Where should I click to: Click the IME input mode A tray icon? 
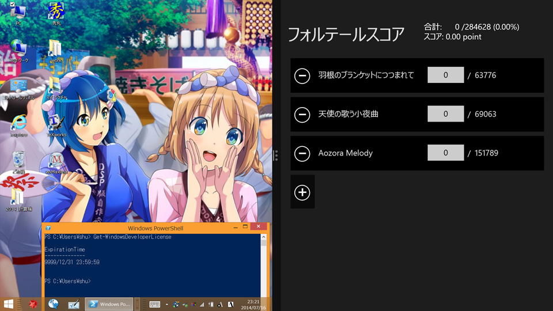(230, 304)
